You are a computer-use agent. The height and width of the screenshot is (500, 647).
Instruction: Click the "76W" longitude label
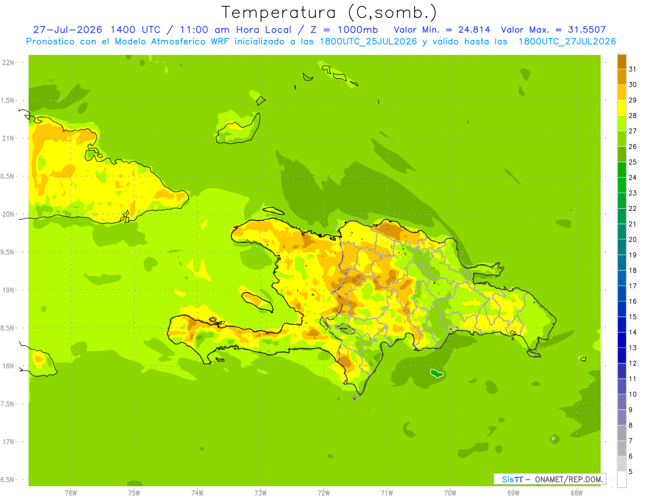(71, 492)
